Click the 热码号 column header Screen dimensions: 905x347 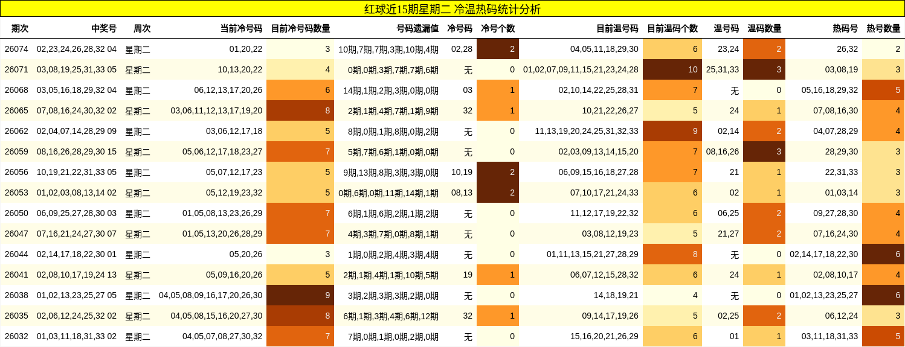pos(845,28)
